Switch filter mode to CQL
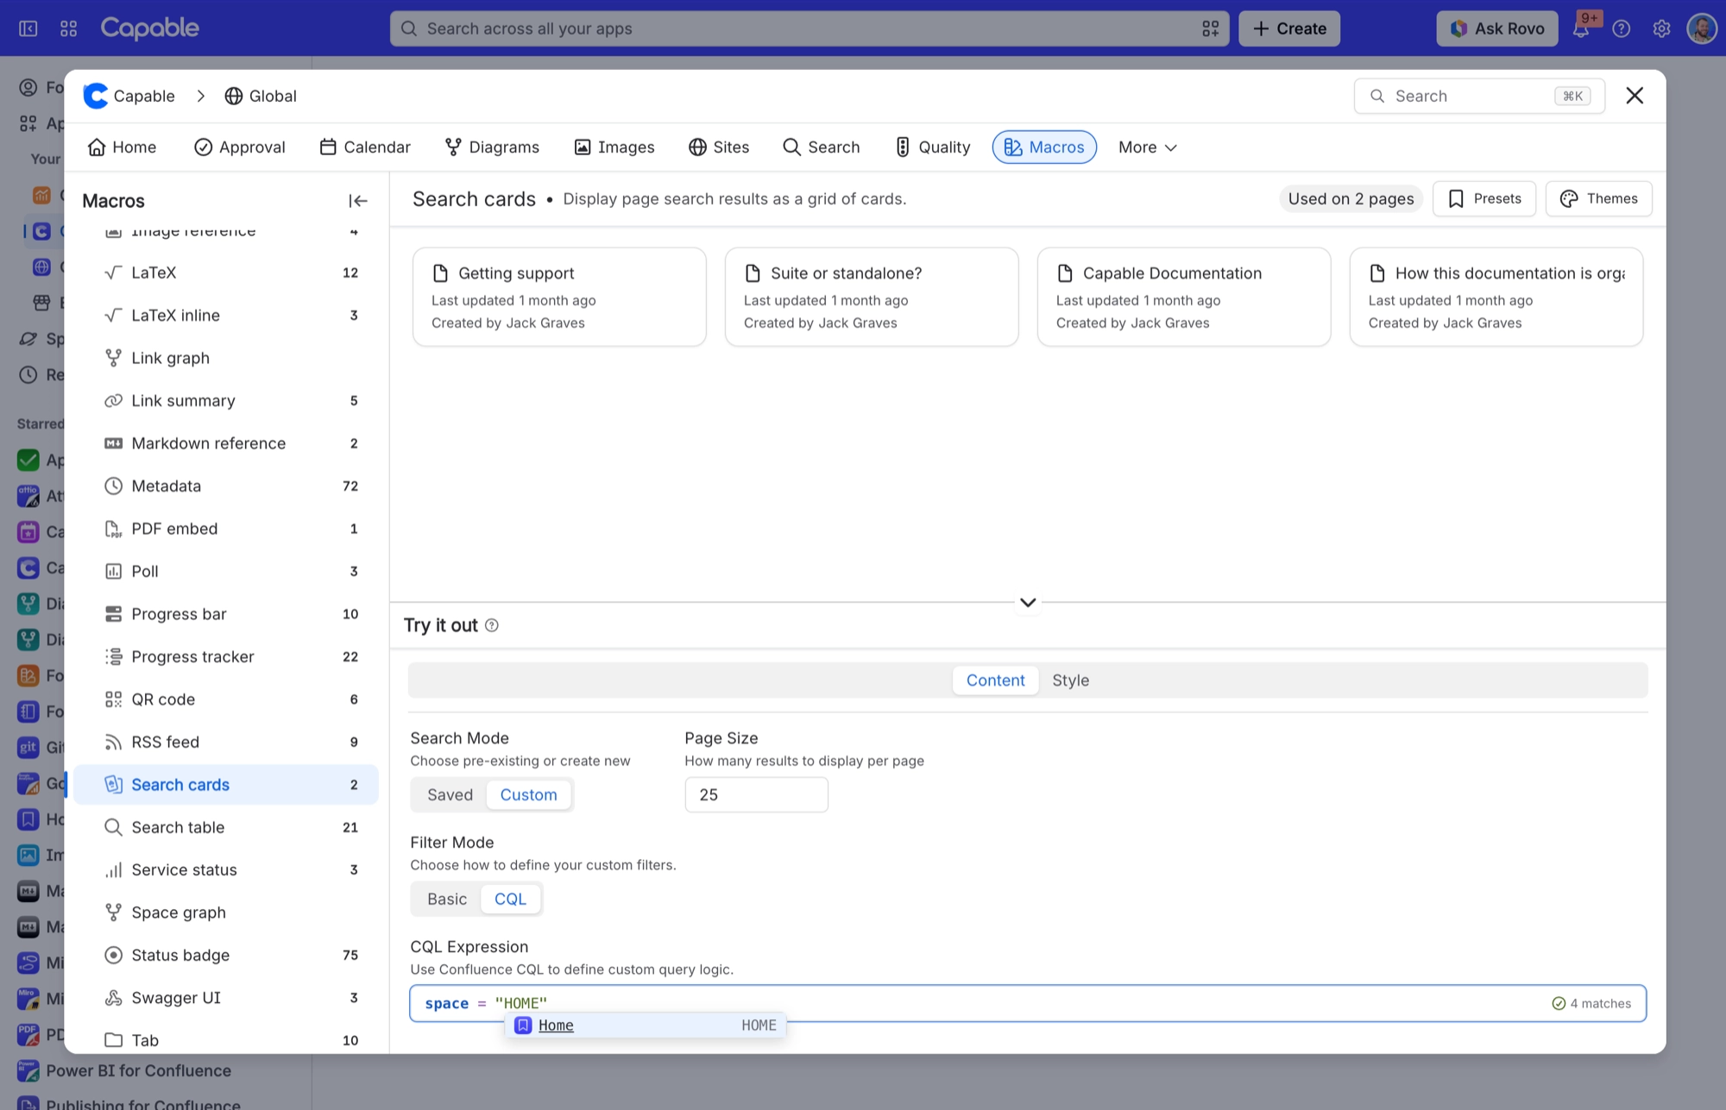The image size is (1726, 1110). (510, 899)
